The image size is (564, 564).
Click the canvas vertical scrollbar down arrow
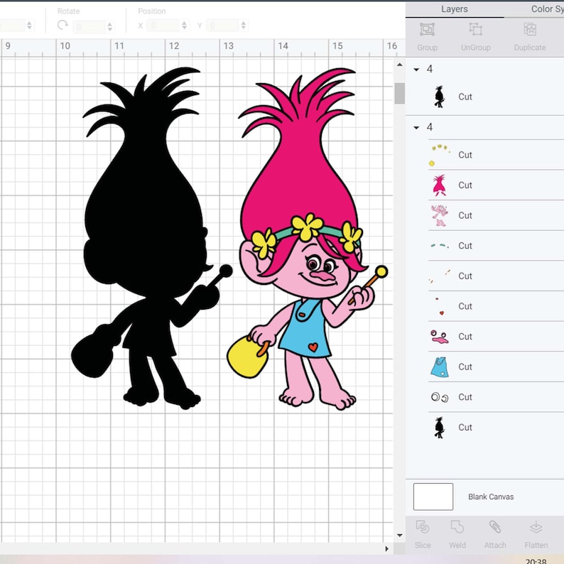tap(400, 535)
